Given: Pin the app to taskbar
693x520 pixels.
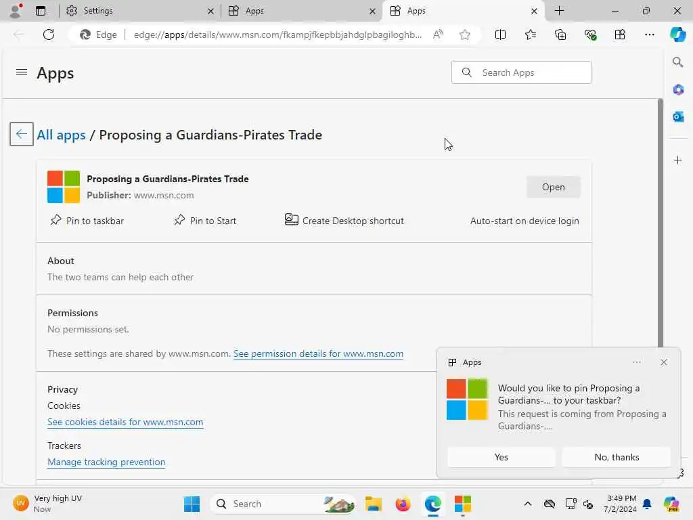Looking at the screenshot, I should (x=87, y=220).
